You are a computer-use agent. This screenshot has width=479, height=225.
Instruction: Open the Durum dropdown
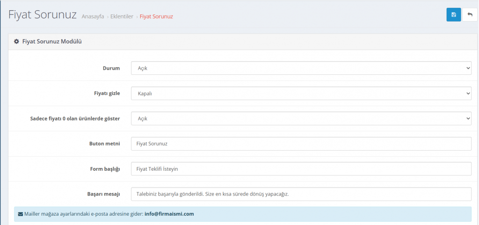301,68
